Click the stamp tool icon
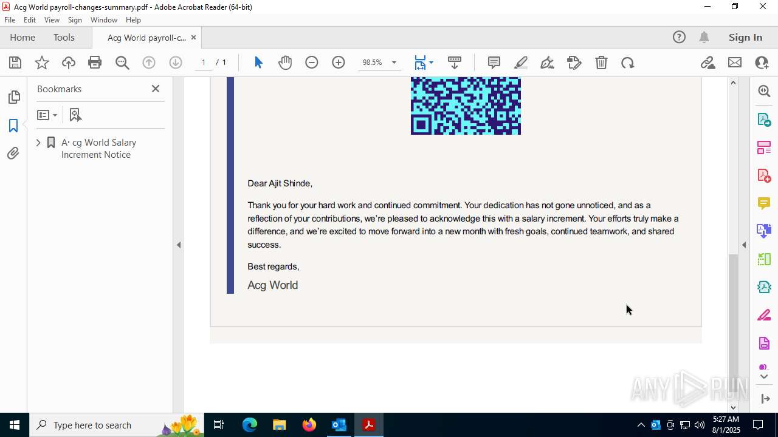The image size is (778, 437). click(x=574, y=63)
